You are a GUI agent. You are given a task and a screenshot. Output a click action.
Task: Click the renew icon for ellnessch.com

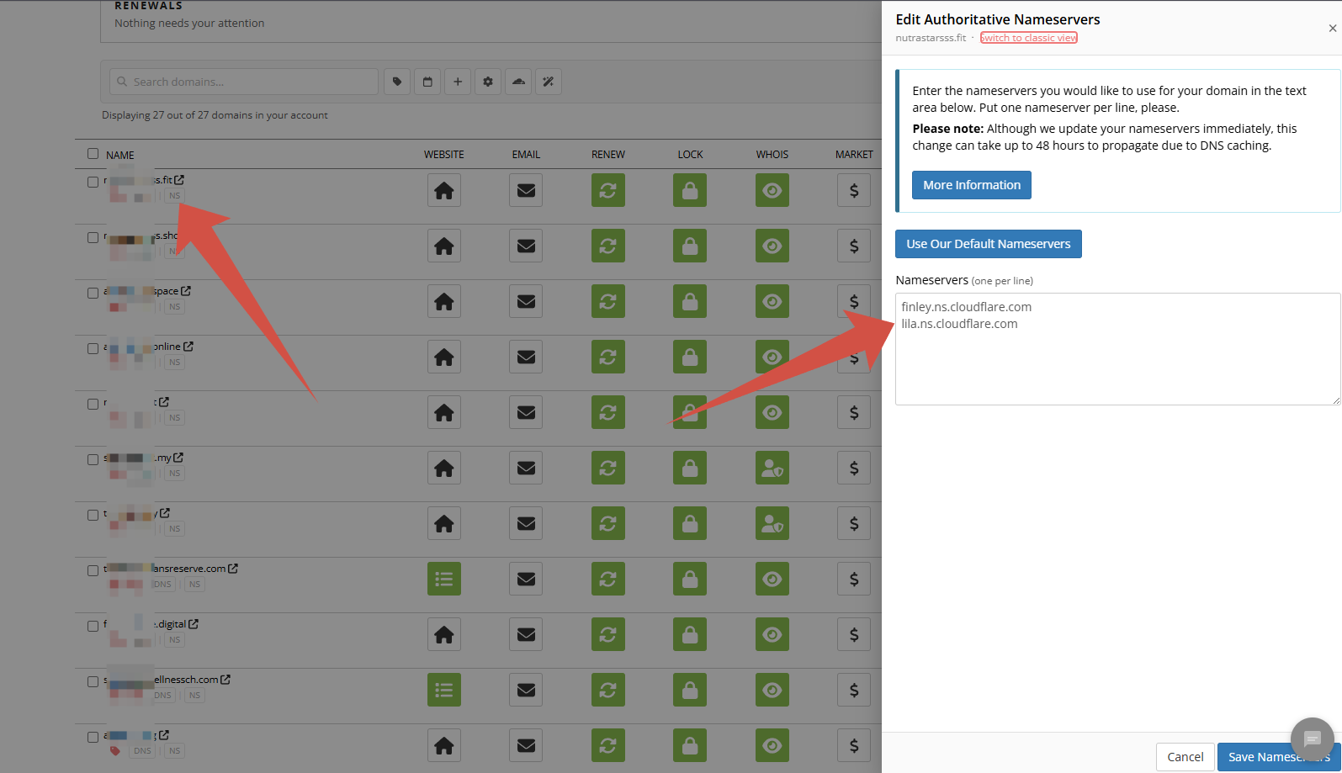click(608, 690)
